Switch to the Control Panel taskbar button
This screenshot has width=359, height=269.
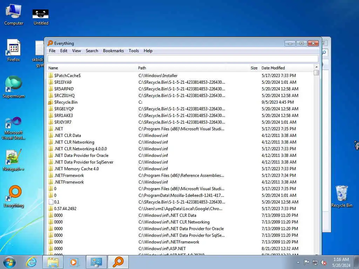tap(96, 262)
